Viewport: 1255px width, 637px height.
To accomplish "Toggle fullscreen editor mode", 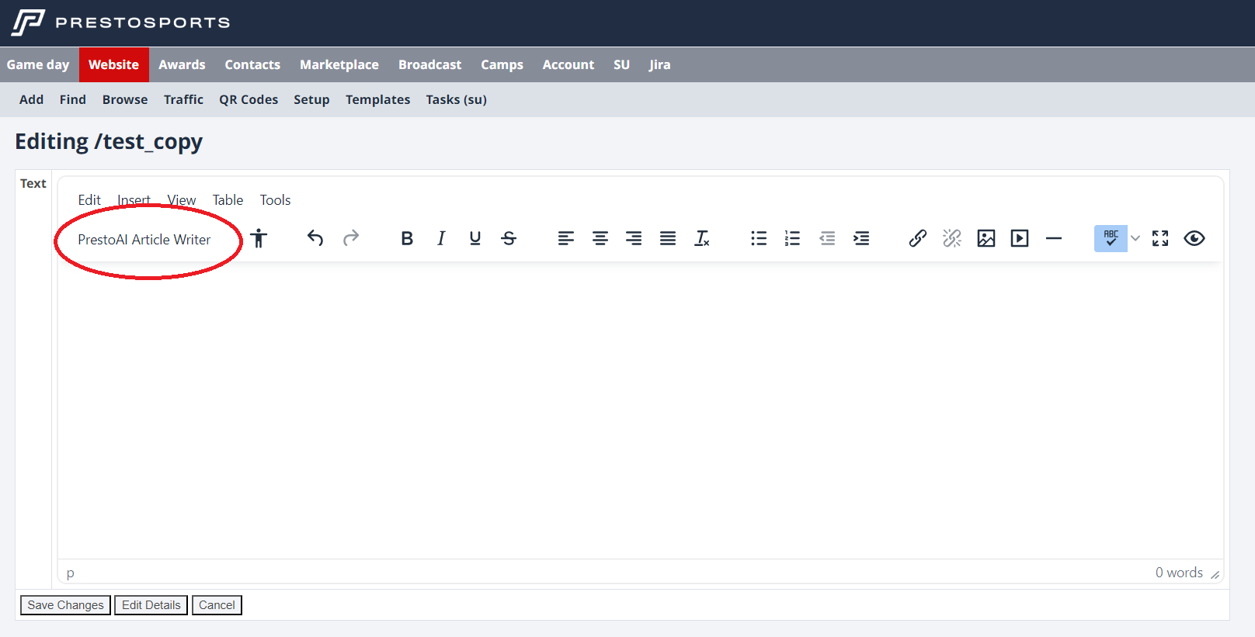I will pyautogui.click(x=1159, y=238).
